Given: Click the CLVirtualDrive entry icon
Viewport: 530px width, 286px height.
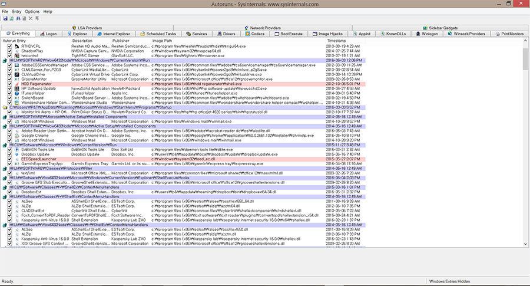Looking at the screenshot, I should (16, 74).
